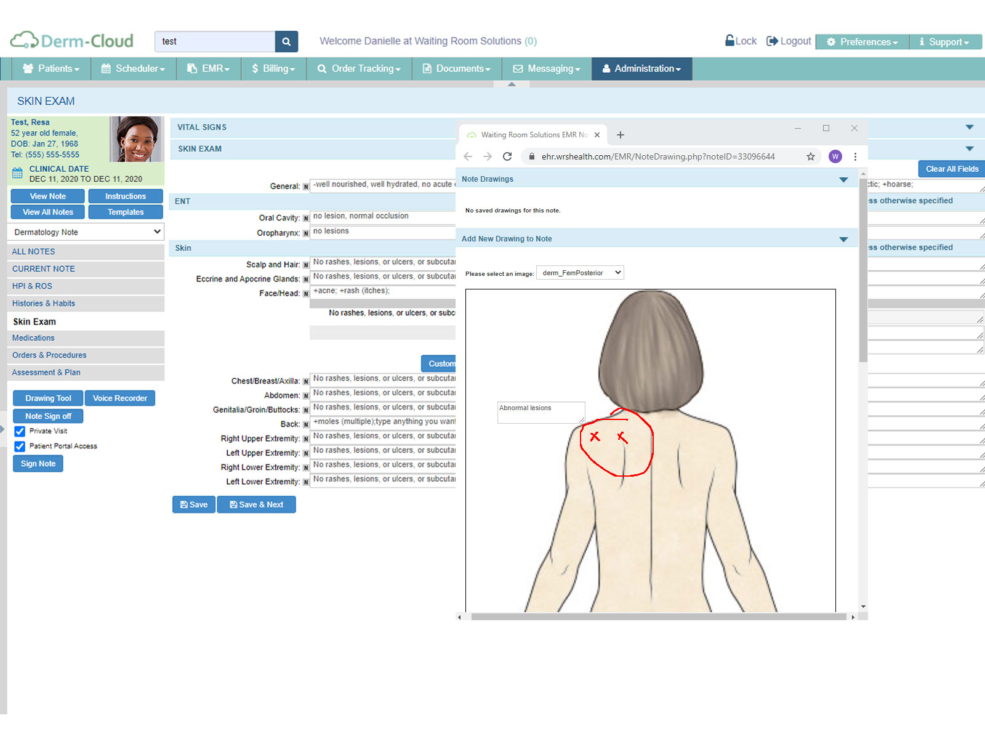Screen dimensions: 985x739
Task: Click the popup horizontal scrollbar thumb
Action: point(659,616)
